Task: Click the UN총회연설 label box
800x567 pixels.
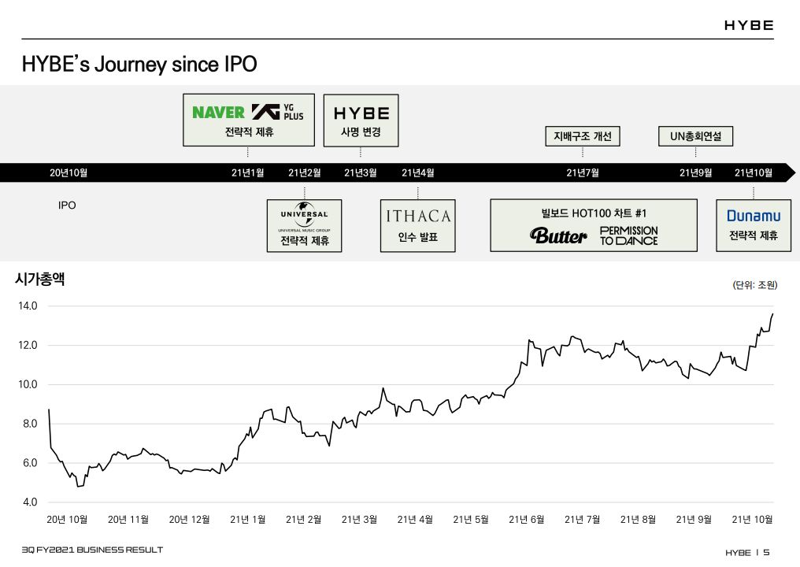Action: [x=695, y=136]
